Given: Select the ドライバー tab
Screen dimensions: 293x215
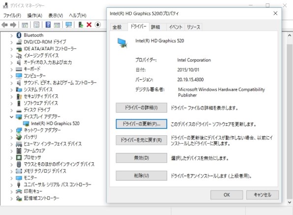Looking at the screenshot, I should (138, 27).
